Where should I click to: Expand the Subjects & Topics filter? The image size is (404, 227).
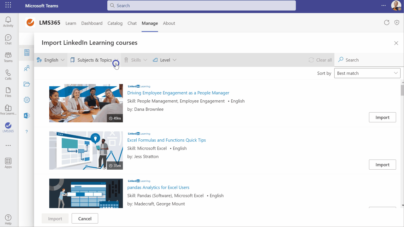coord(94,60)
